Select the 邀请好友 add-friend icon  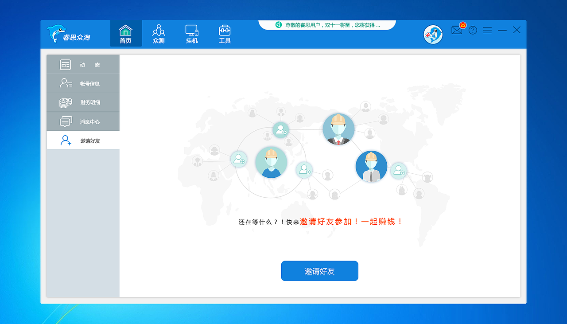point(64,141)
